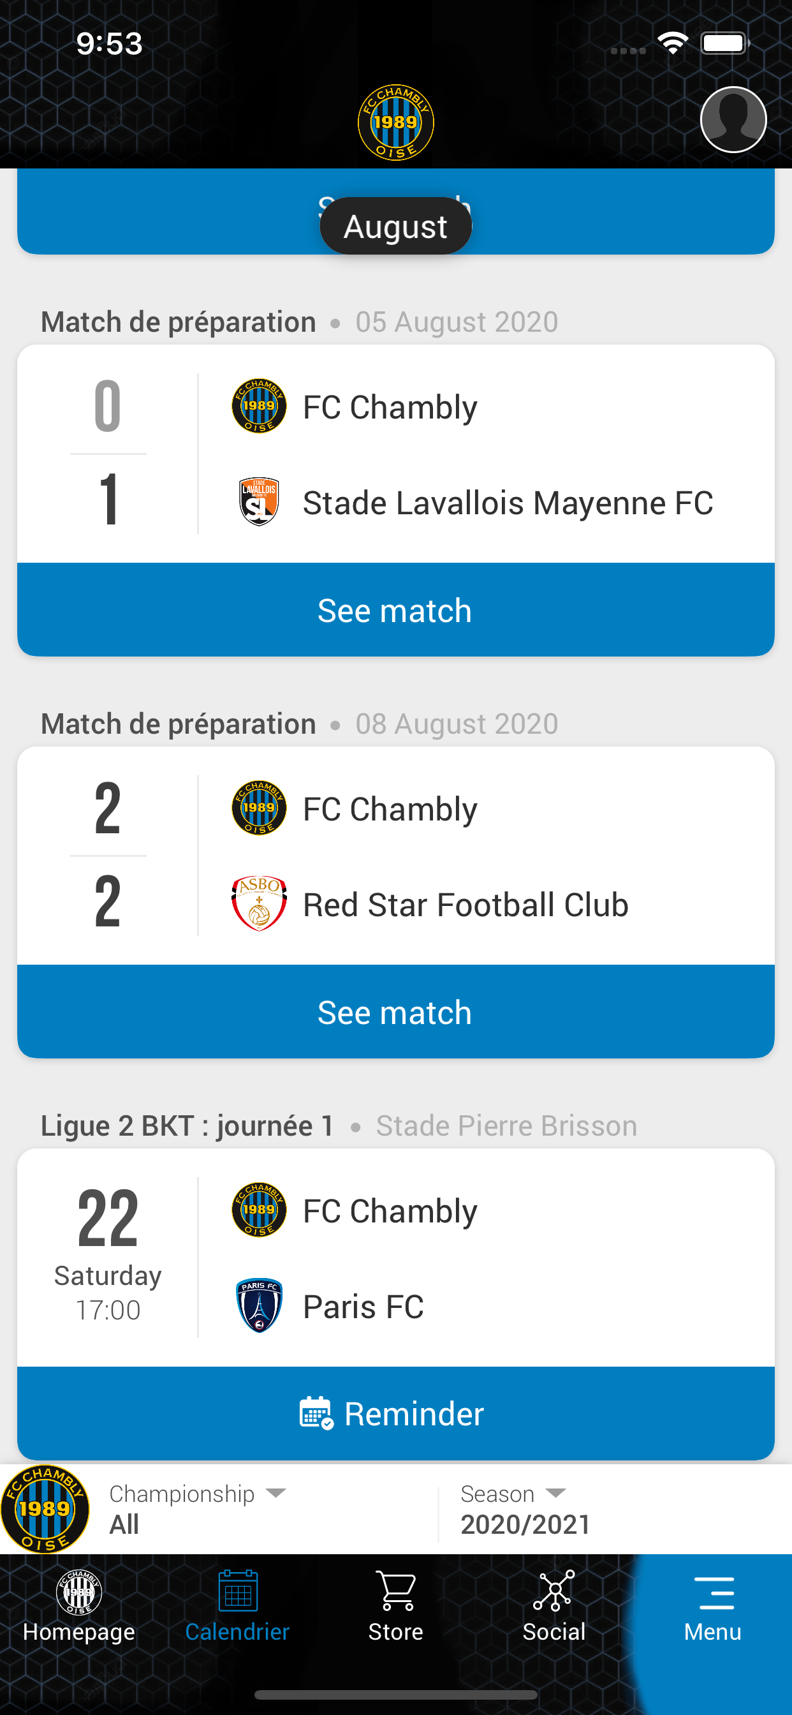Tap the FC Chambly badge beside Championship filter
This screenshot has height=1715, width=792.
click(x=45, y=1509)
